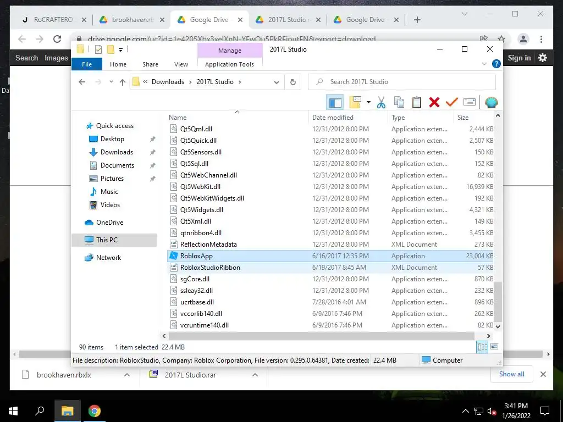Screen dimensions: 563x422
Task: Open the new folder icon dropdown arrow
Action: coord(368,102)
